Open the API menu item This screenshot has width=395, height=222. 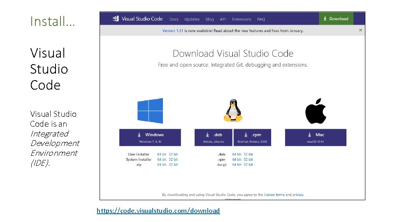click(x=223, y=19)
